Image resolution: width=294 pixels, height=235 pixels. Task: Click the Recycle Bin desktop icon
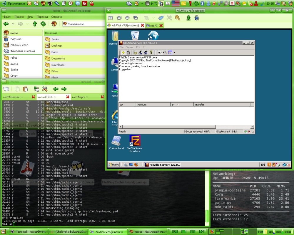pos(135,35)
